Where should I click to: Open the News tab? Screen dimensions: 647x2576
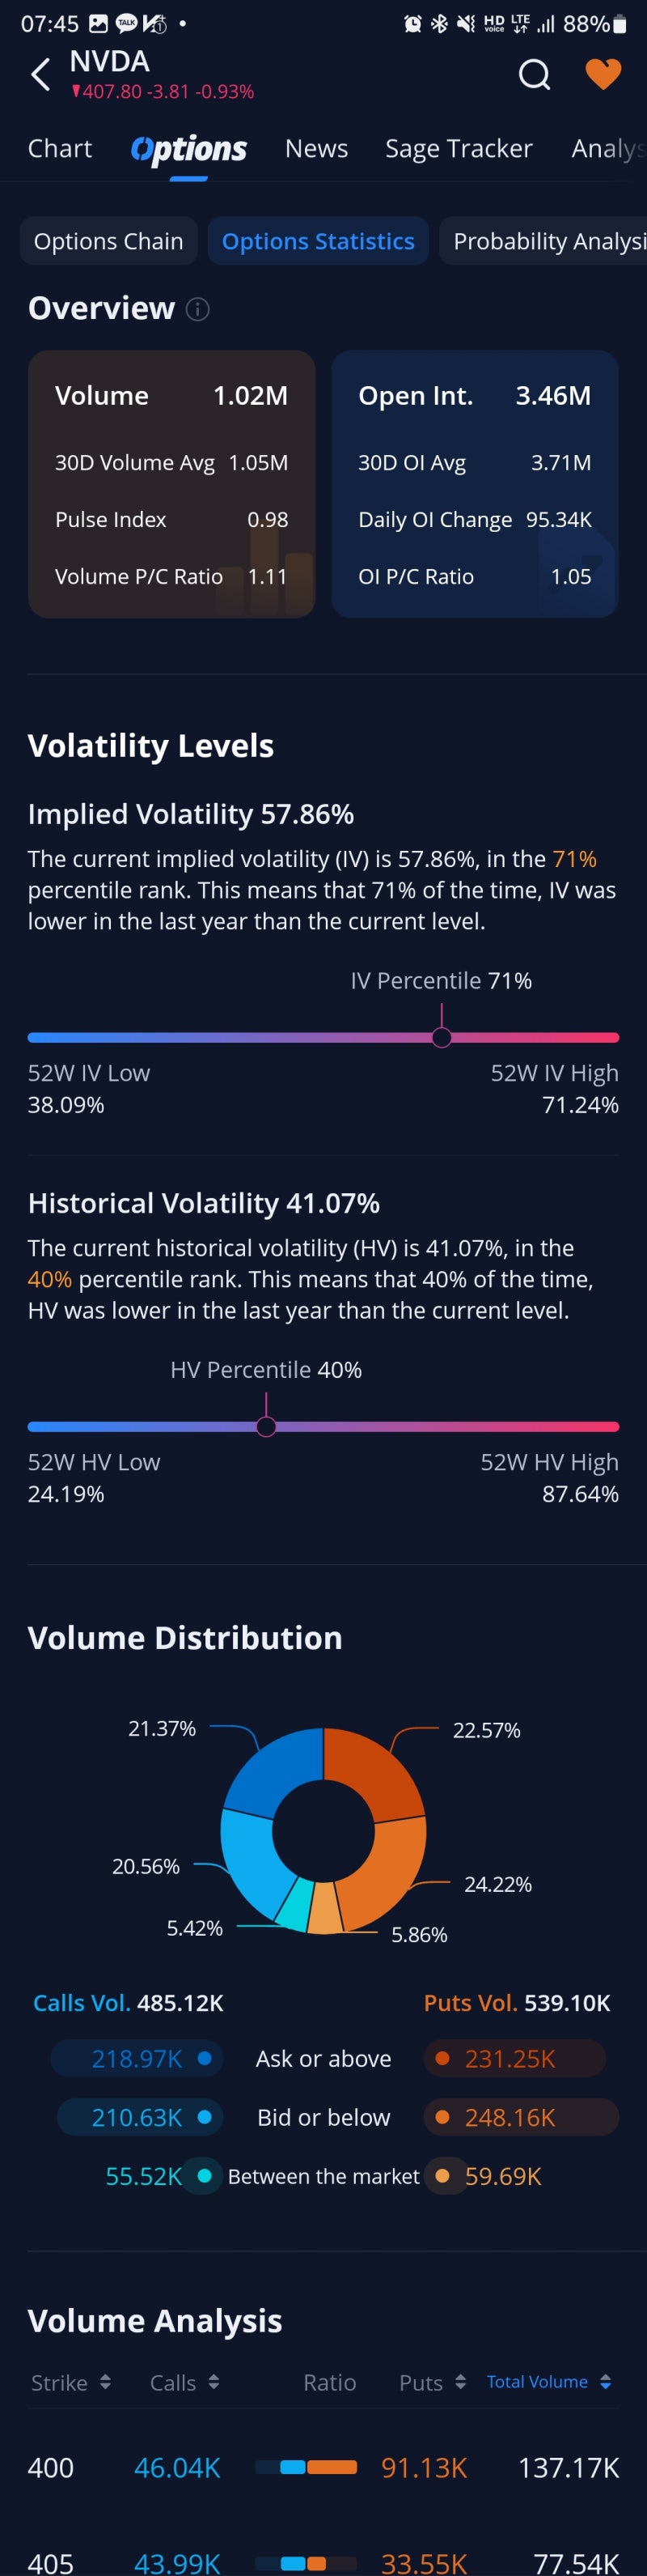pyautogui.click(x=316, y=149)
